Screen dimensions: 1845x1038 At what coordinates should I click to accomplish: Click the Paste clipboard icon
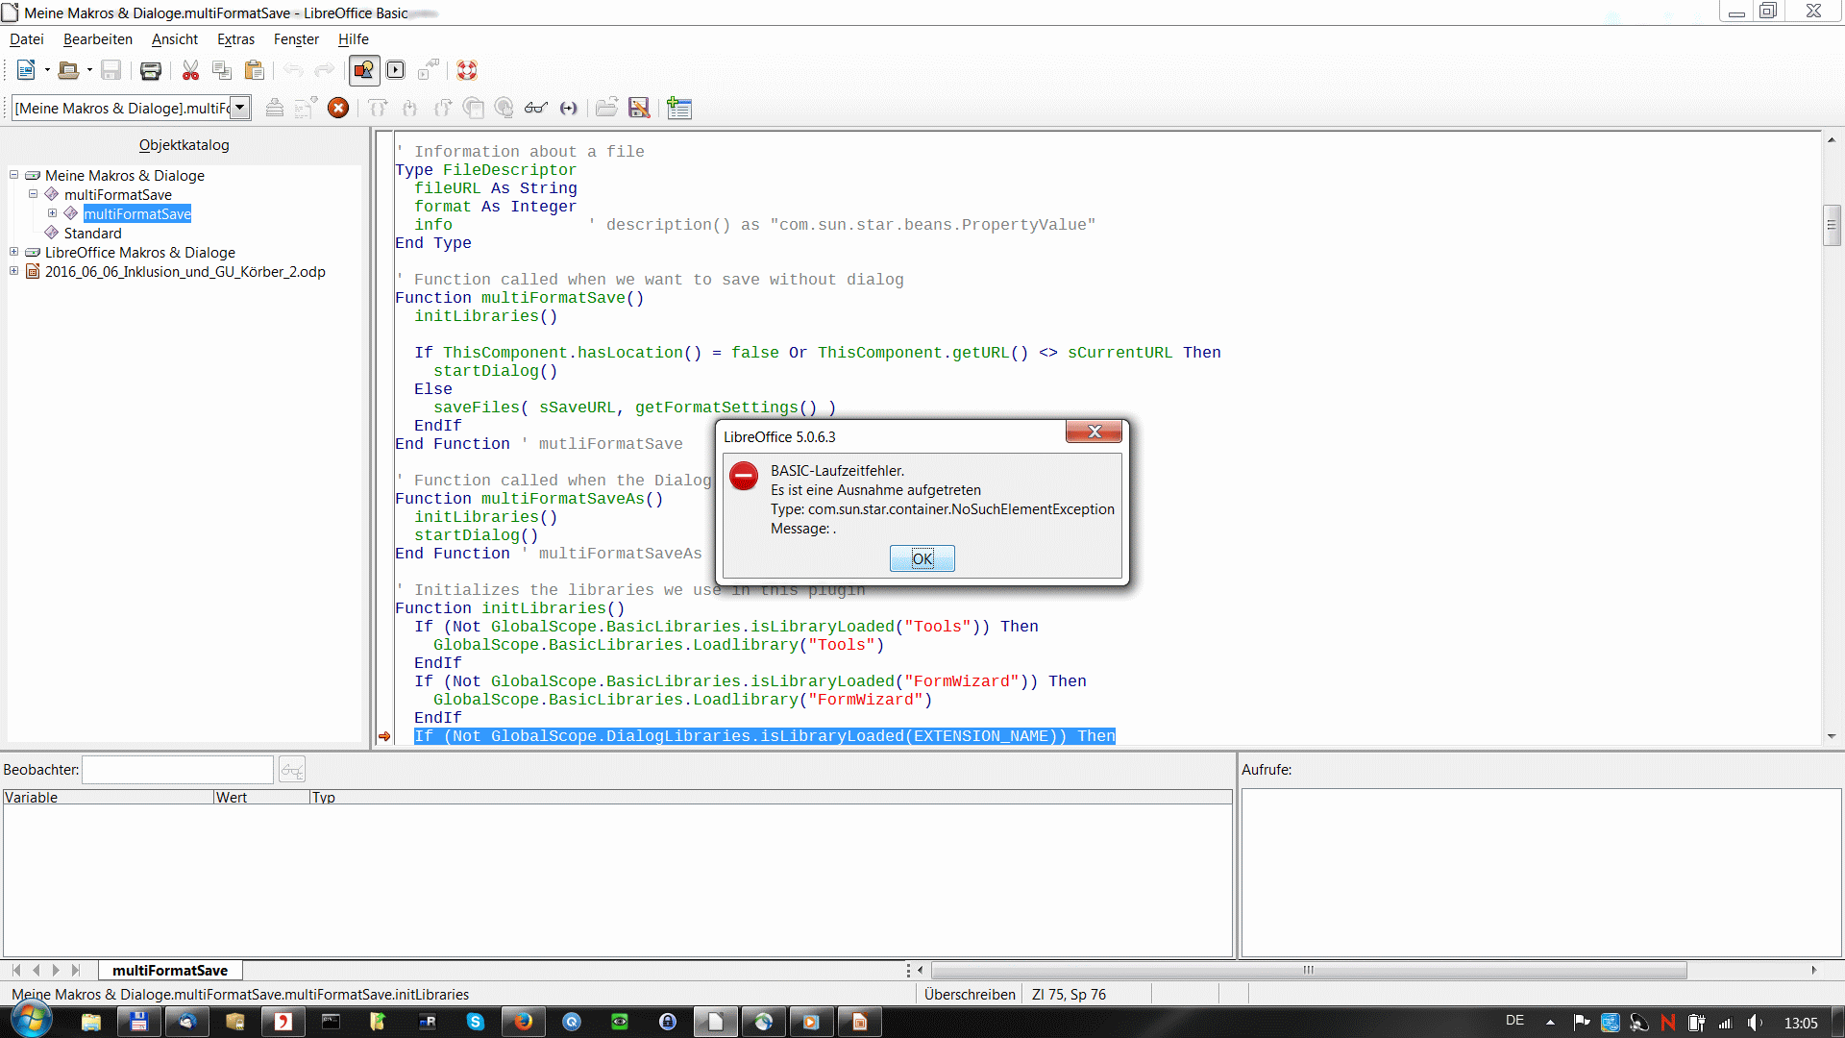[255, 70]
